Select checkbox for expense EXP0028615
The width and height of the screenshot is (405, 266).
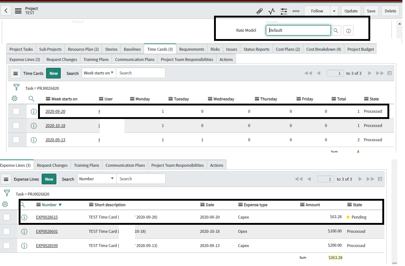7,217
